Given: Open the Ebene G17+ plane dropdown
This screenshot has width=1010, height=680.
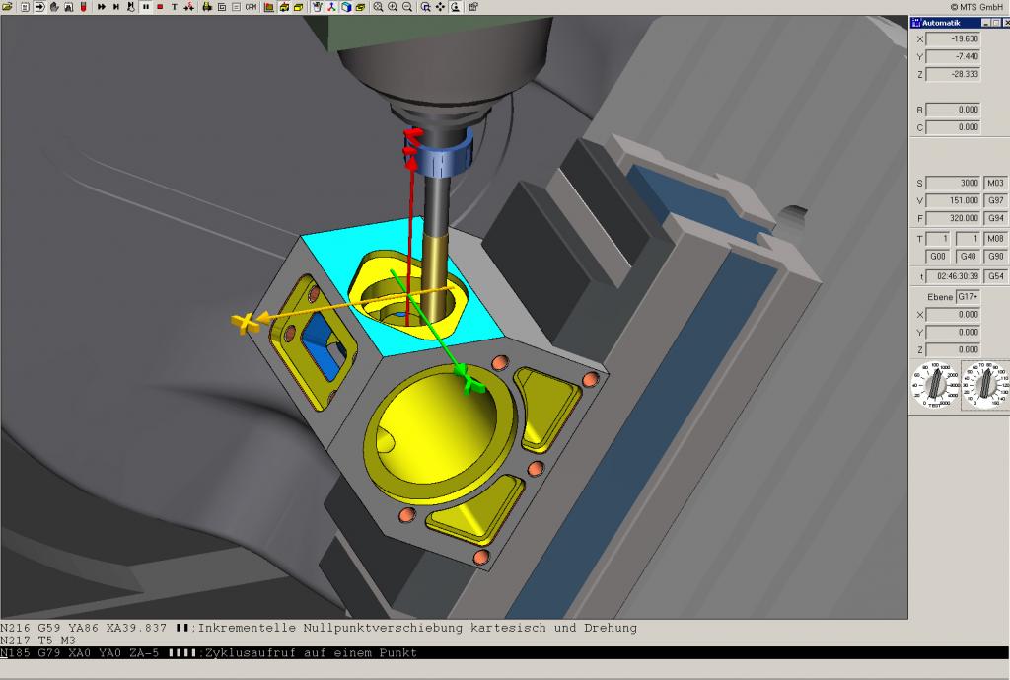Looking at the screenshot, I should tap(969, 297).
